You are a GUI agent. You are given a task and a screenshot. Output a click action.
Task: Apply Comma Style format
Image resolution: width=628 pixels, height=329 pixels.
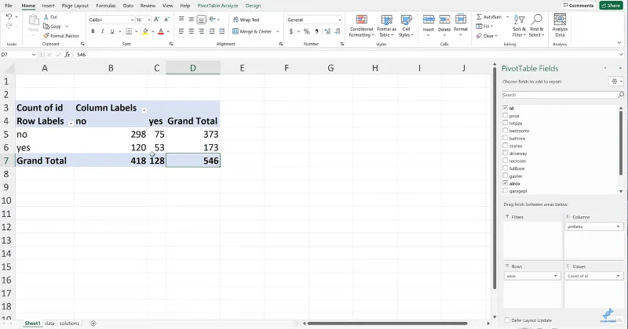point(316,31)
